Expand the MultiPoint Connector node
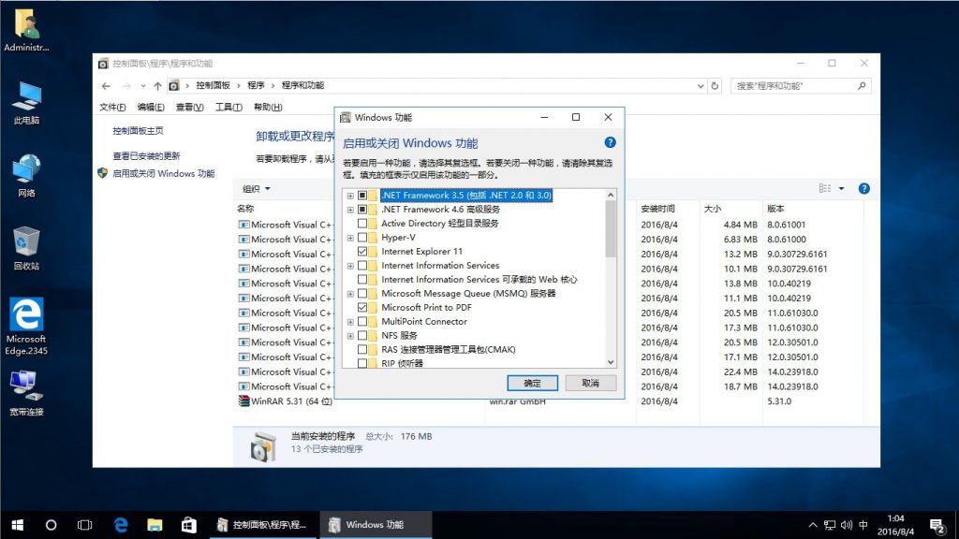The height and width of the screenshot is (539, 959). [350, 323]
